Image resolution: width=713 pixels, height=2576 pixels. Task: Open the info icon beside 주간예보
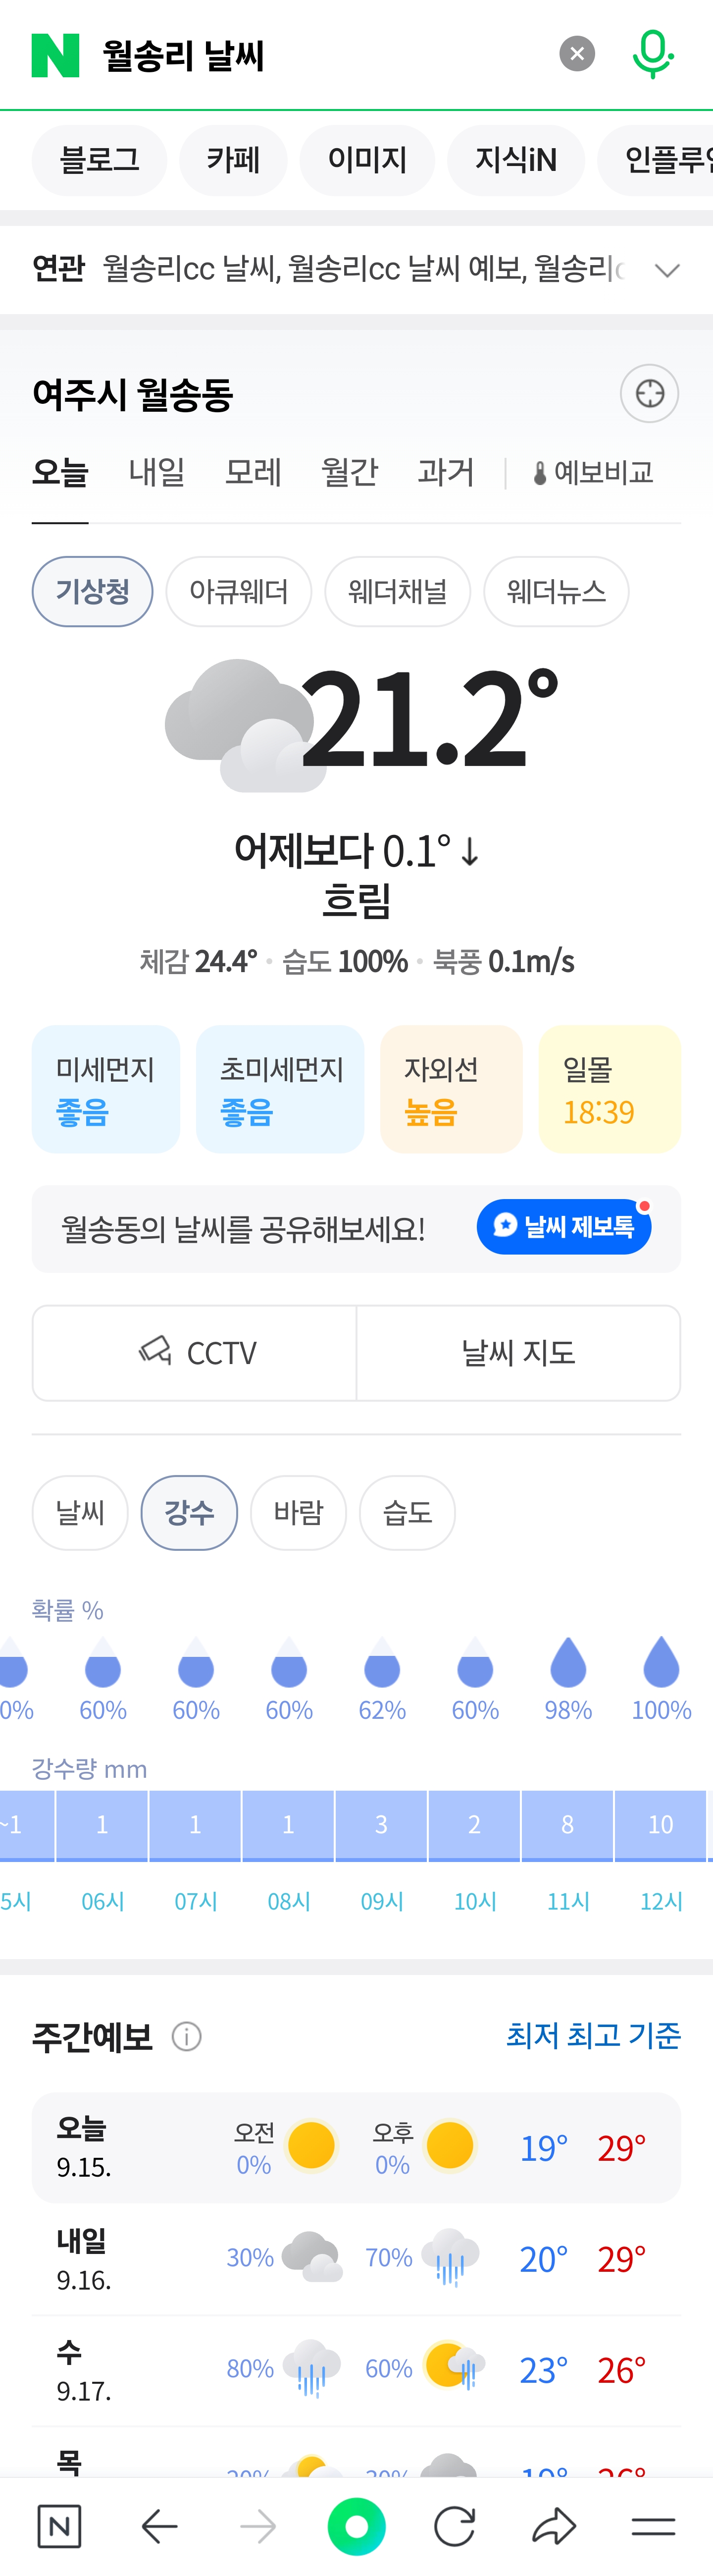[187, 2036]
